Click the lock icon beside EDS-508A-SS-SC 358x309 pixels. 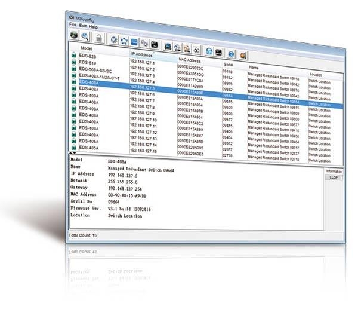pyautogui.click(x=73, y=68)
